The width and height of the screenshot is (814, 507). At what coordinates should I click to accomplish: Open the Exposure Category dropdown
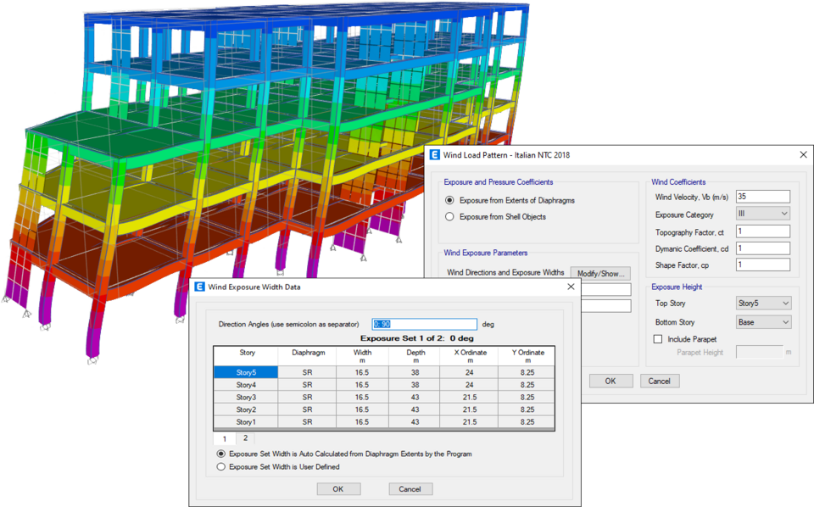(762, 214)
